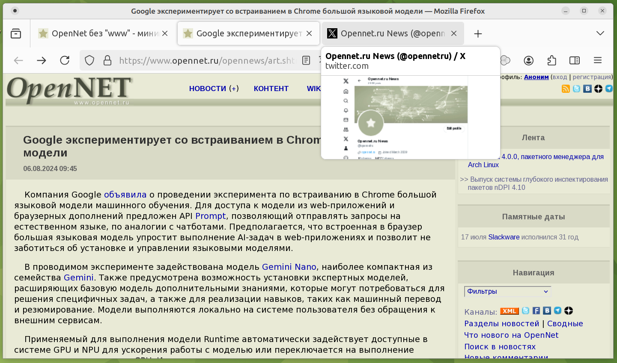The height and width of the screenshot is (363, 617).
Task: Click the OpenNET logo
Action: 69,90
